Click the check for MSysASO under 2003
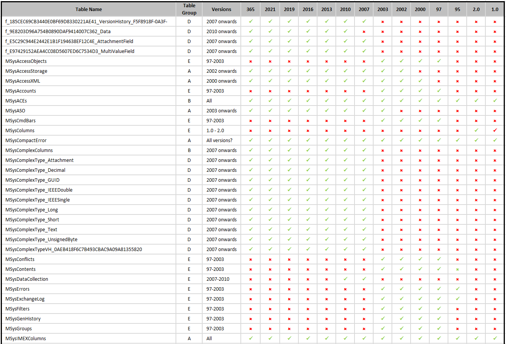506x344 pixels. click(x=383, y=110)
